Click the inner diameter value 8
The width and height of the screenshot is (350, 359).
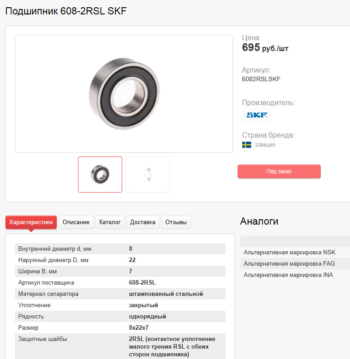click(130, 249)
